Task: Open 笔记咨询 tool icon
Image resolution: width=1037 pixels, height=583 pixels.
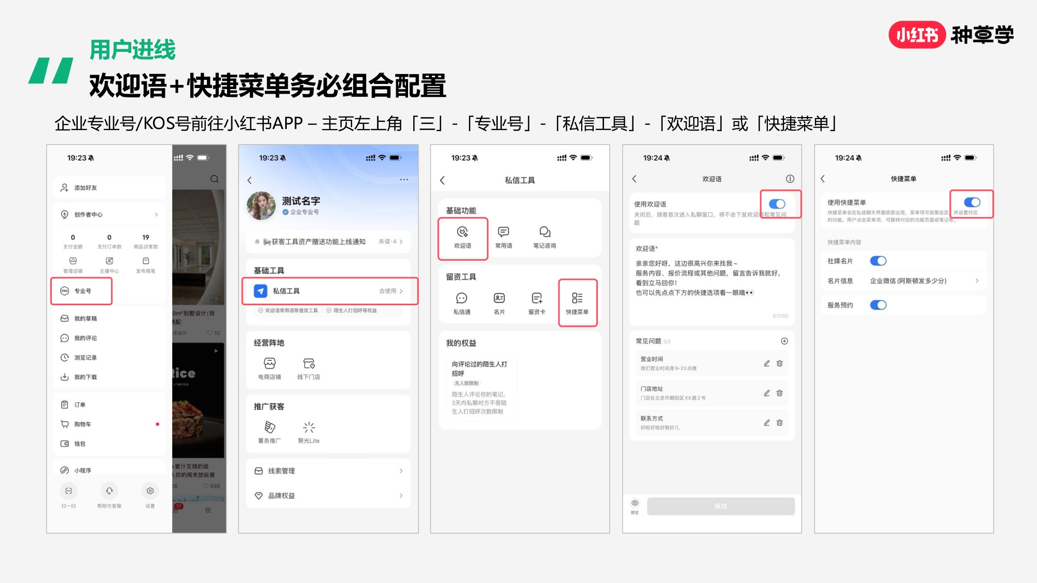Action: (x=544, y=237)
